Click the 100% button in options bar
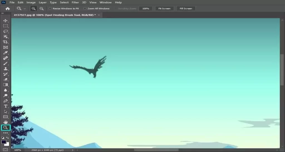 click(146, 9)
